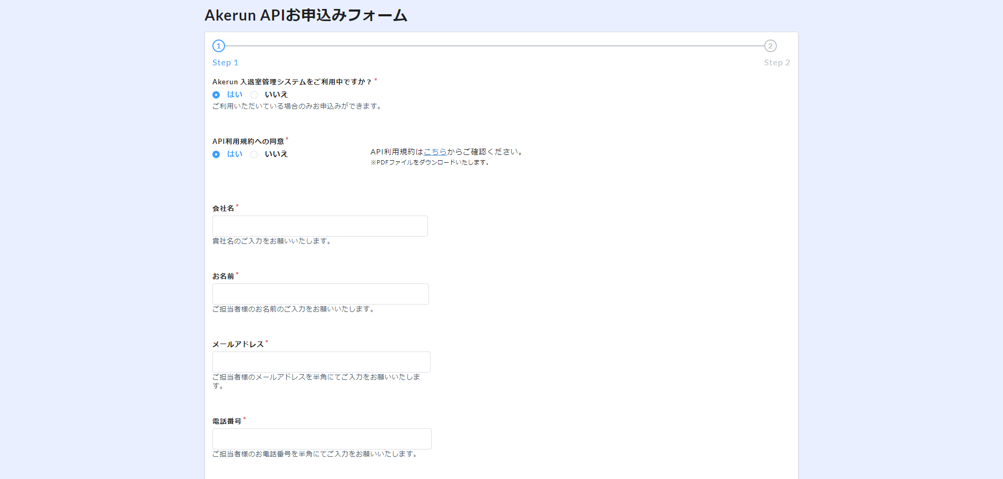Screen dimensions: 1003x479
Task: Select はい for Akerun 入退室管理システム usage
Action: [216, 95]
